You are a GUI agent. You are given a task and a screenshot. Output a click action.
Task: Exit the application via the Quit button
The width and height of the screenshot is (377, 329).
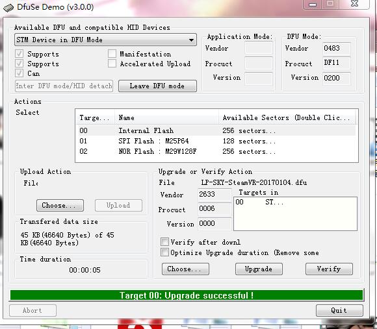pyautogui.click(x=339, y=311)
